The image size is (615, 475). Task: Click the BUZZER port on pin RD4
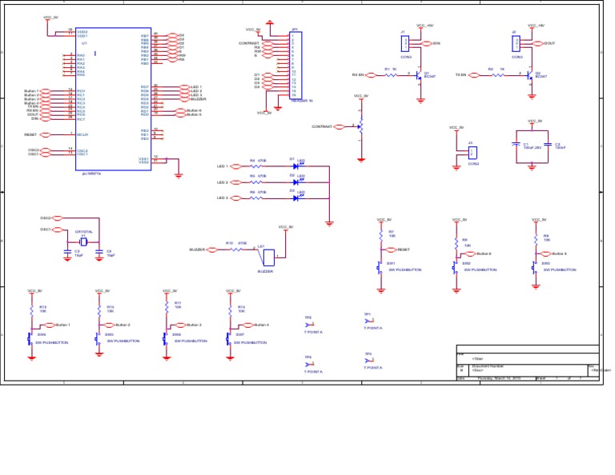185,99
